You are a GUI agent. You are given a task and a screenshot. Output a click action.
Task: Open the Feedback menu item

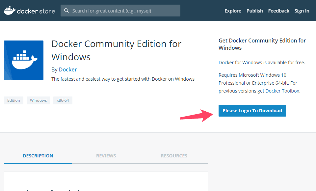[x=278, y=11]
